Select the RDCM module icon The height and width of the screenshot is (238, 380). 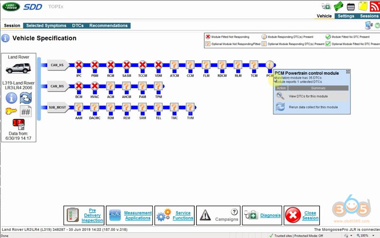(x=222, y=65)
